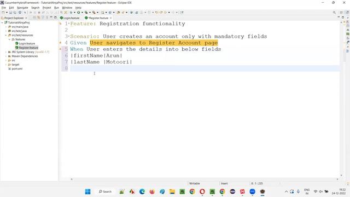Open the Run button dropdown arrow
The width and height of the screenshot is (350, 197).
(82, 13)
